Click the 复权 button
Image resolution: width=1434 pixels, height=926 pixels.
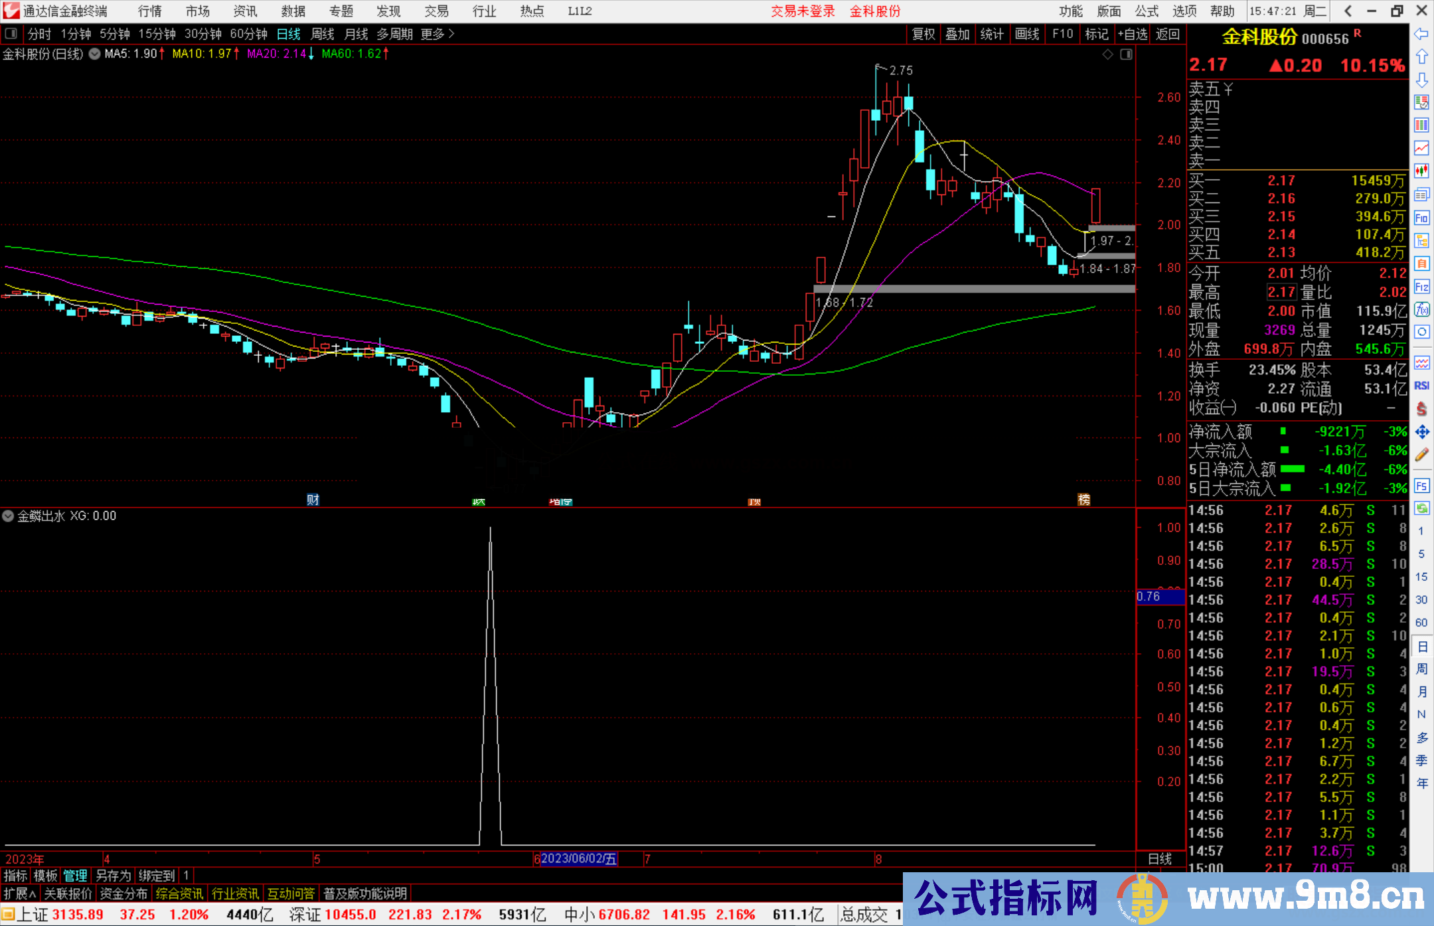(x=923, y=34)
